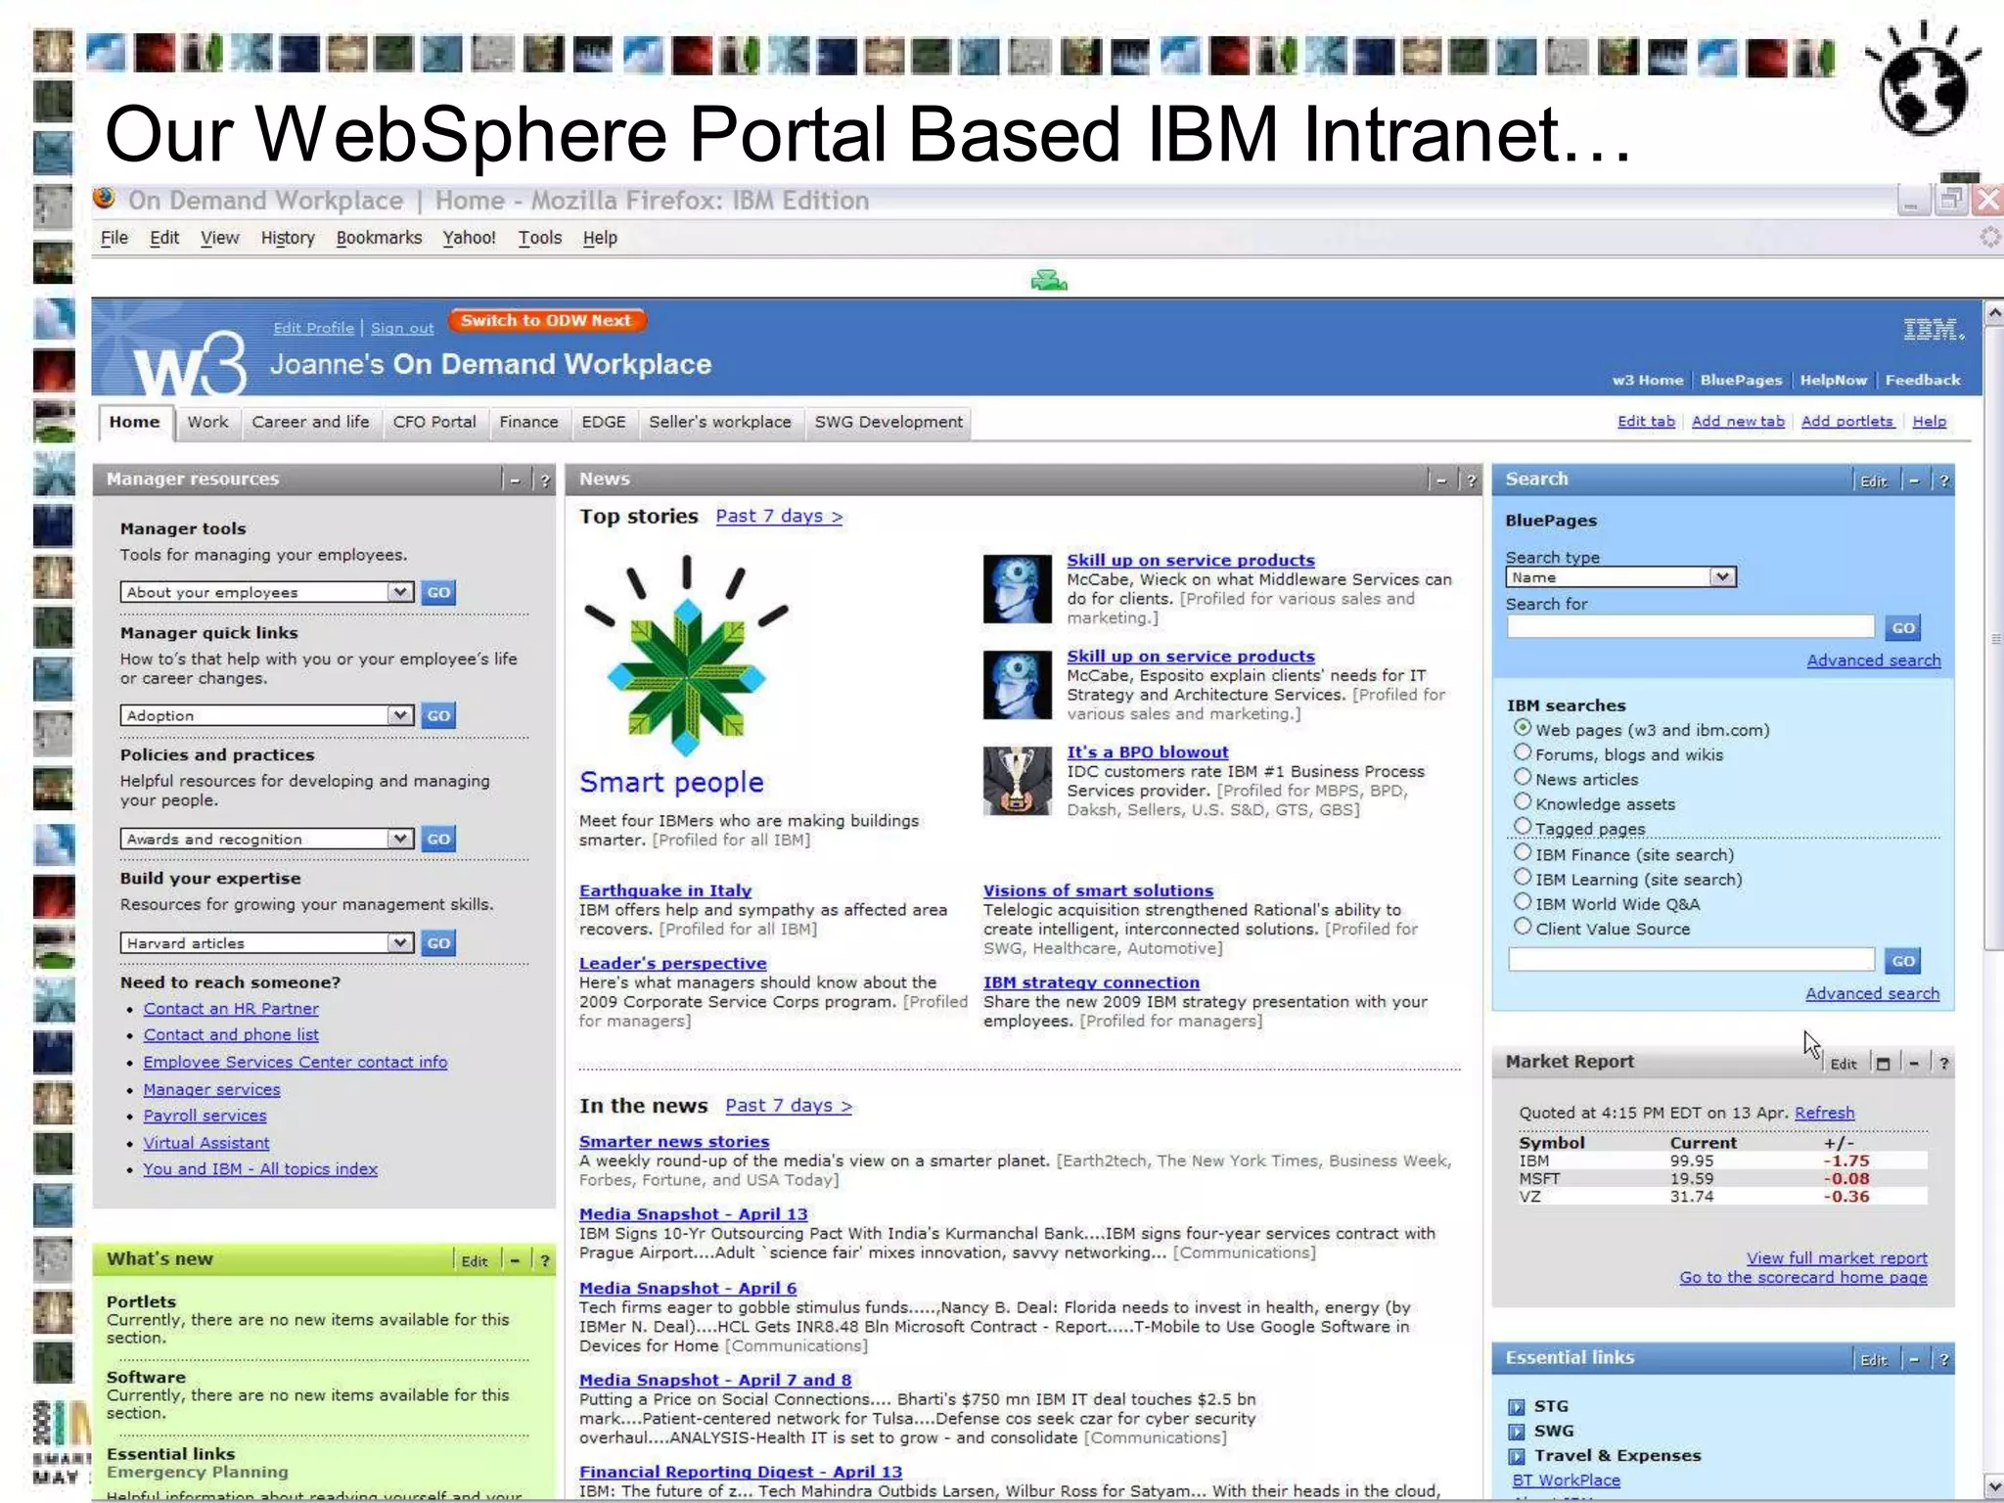Minimize the News portlet
Viewport: 2004px width, 1503px height.
1441,480
